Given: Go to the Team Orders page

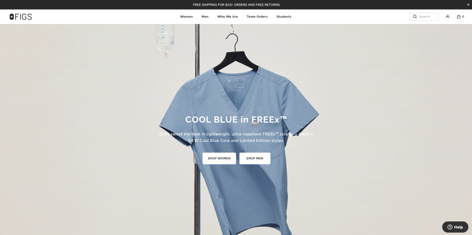Looking at the screenshot, I should tap(257, 17).
